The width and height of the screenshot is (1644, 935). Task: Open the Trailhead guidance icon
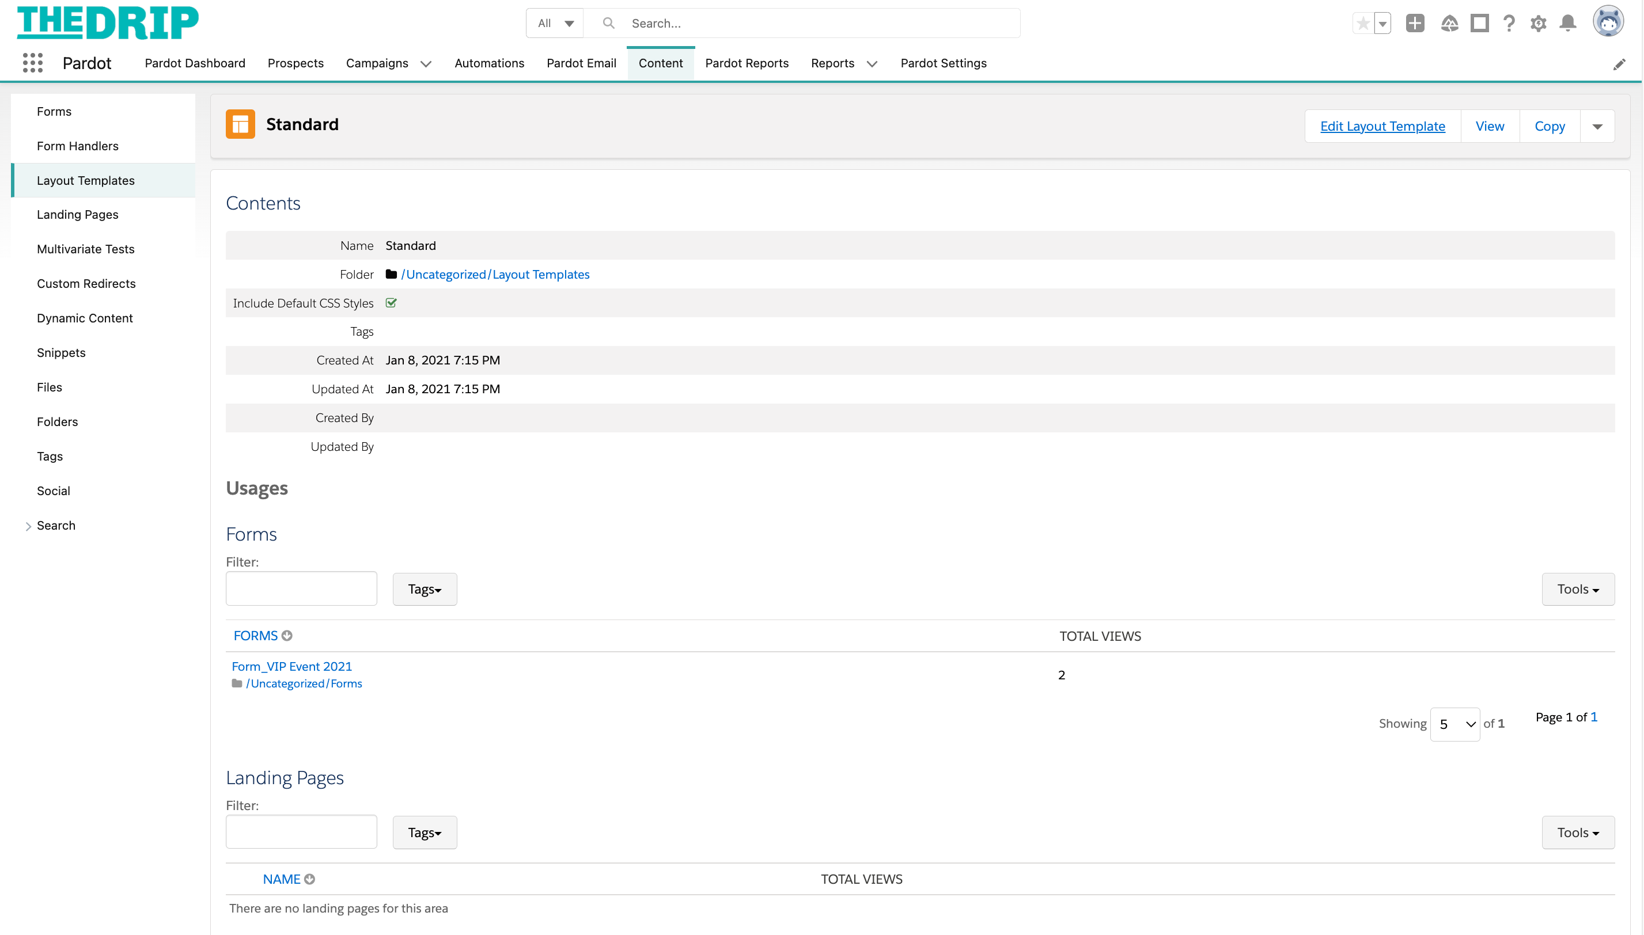(1449, 24)
